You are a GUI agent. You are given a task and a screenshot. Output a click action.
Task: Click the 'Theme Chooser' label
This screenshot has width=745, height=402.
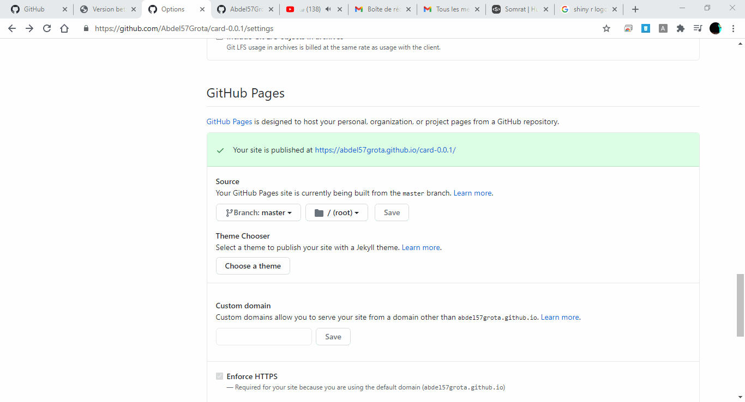tap(243, 236)
